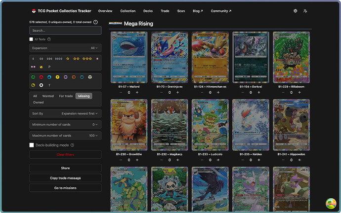Open the round island avatar widget
341x213 pixels.
[x=331, y=204]
